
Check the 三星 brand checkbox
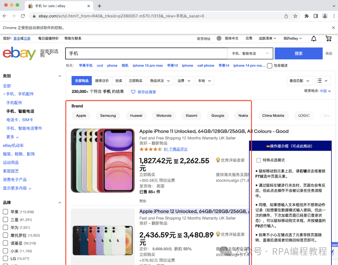pyautogui.click(x=5, y=220)
